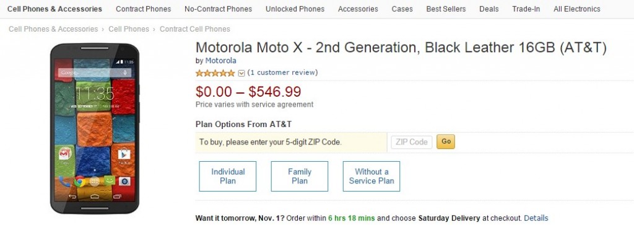Screen dimensions: 634x225
Task: Click the Moto X product image
Action: coord(95,128)
